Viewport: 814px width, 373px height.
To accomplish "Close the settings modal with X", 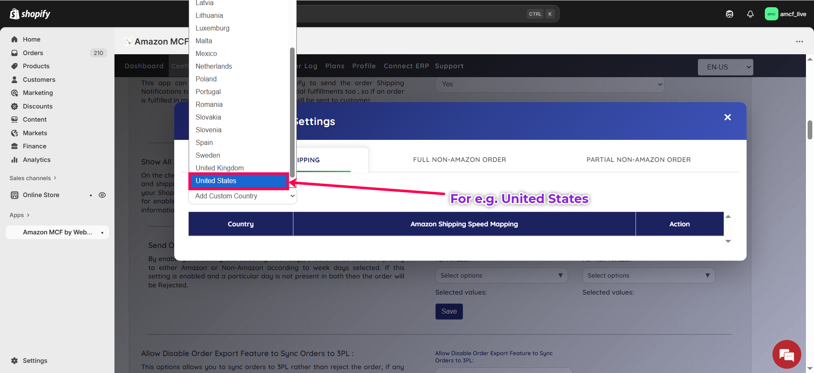I will pyautogui.click(x=728, y=117).
